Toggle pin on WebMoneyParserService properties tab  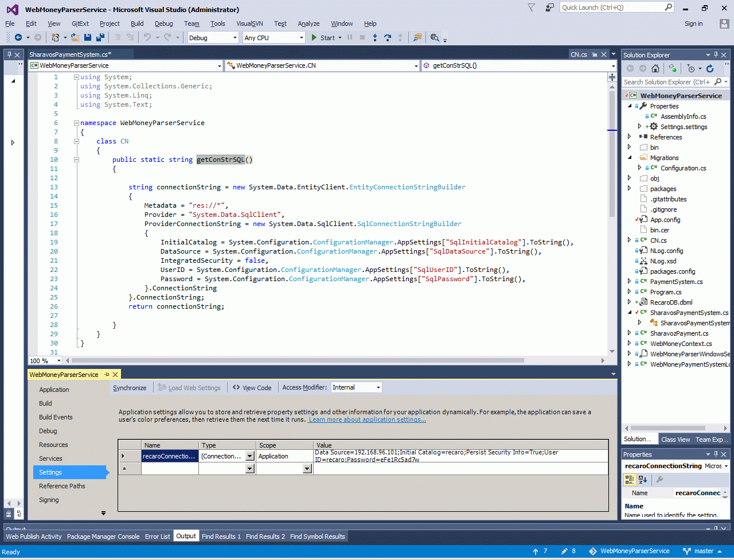pyautogui.click(x=107, y=375)
